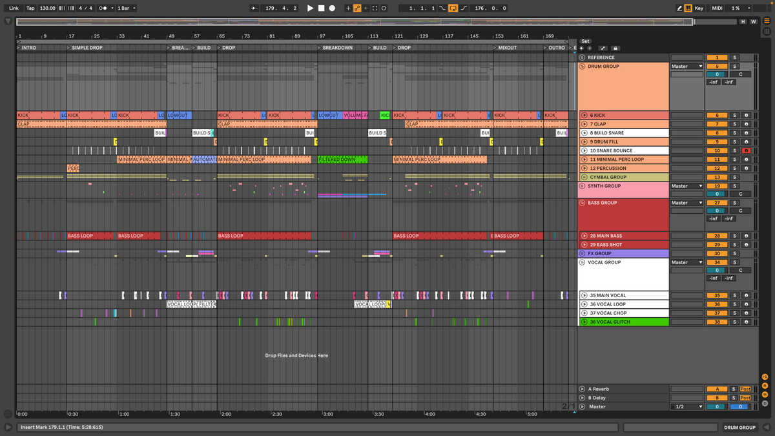Collapse the BASS GROUP track

pos(582,203)
